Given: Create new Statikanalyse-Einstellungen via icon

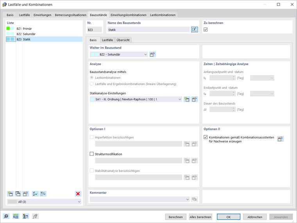Looking at the screenshot, I should 187,99.
